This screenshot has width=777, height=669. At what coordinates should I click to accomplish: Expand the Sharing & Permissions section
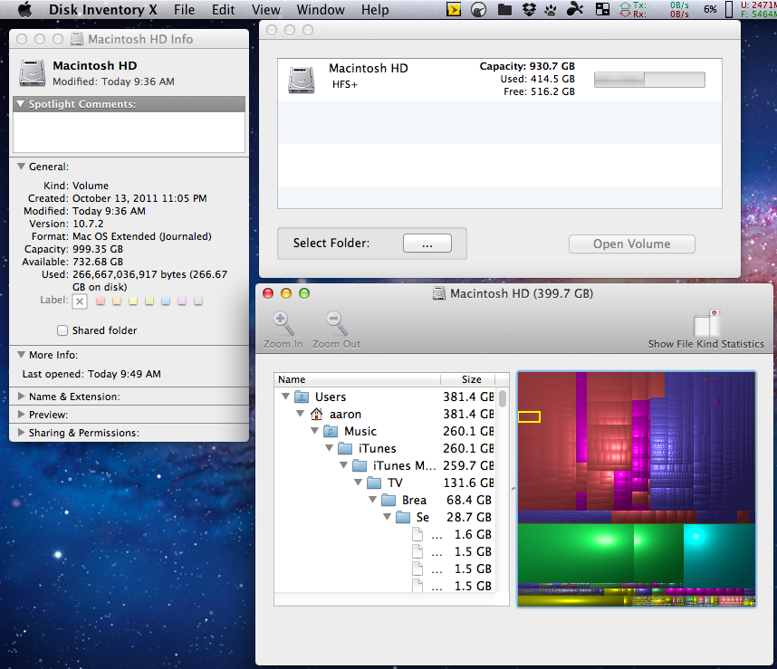[21, 433]
